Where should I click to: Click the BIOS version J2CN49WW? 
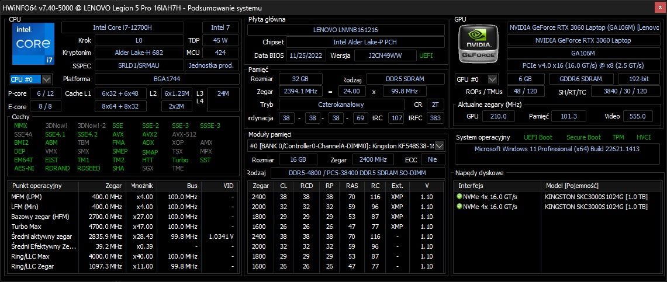385,55
